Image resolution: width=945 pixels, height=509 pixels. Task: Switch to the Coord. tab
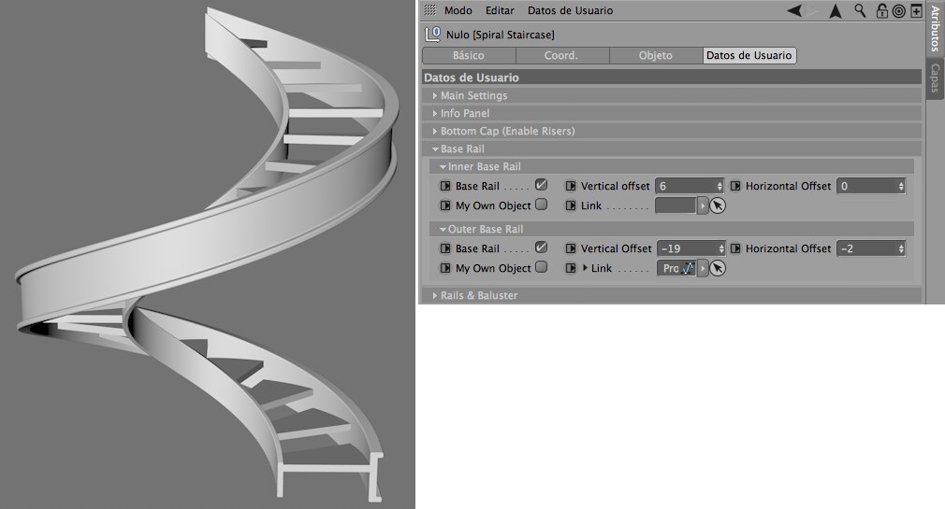point(561,56)
